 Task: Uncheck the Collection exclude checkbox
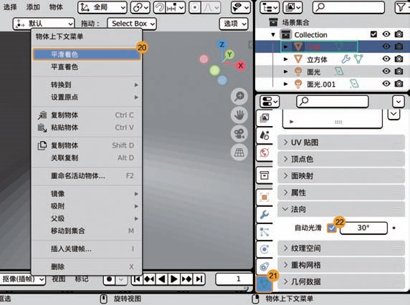373,34
